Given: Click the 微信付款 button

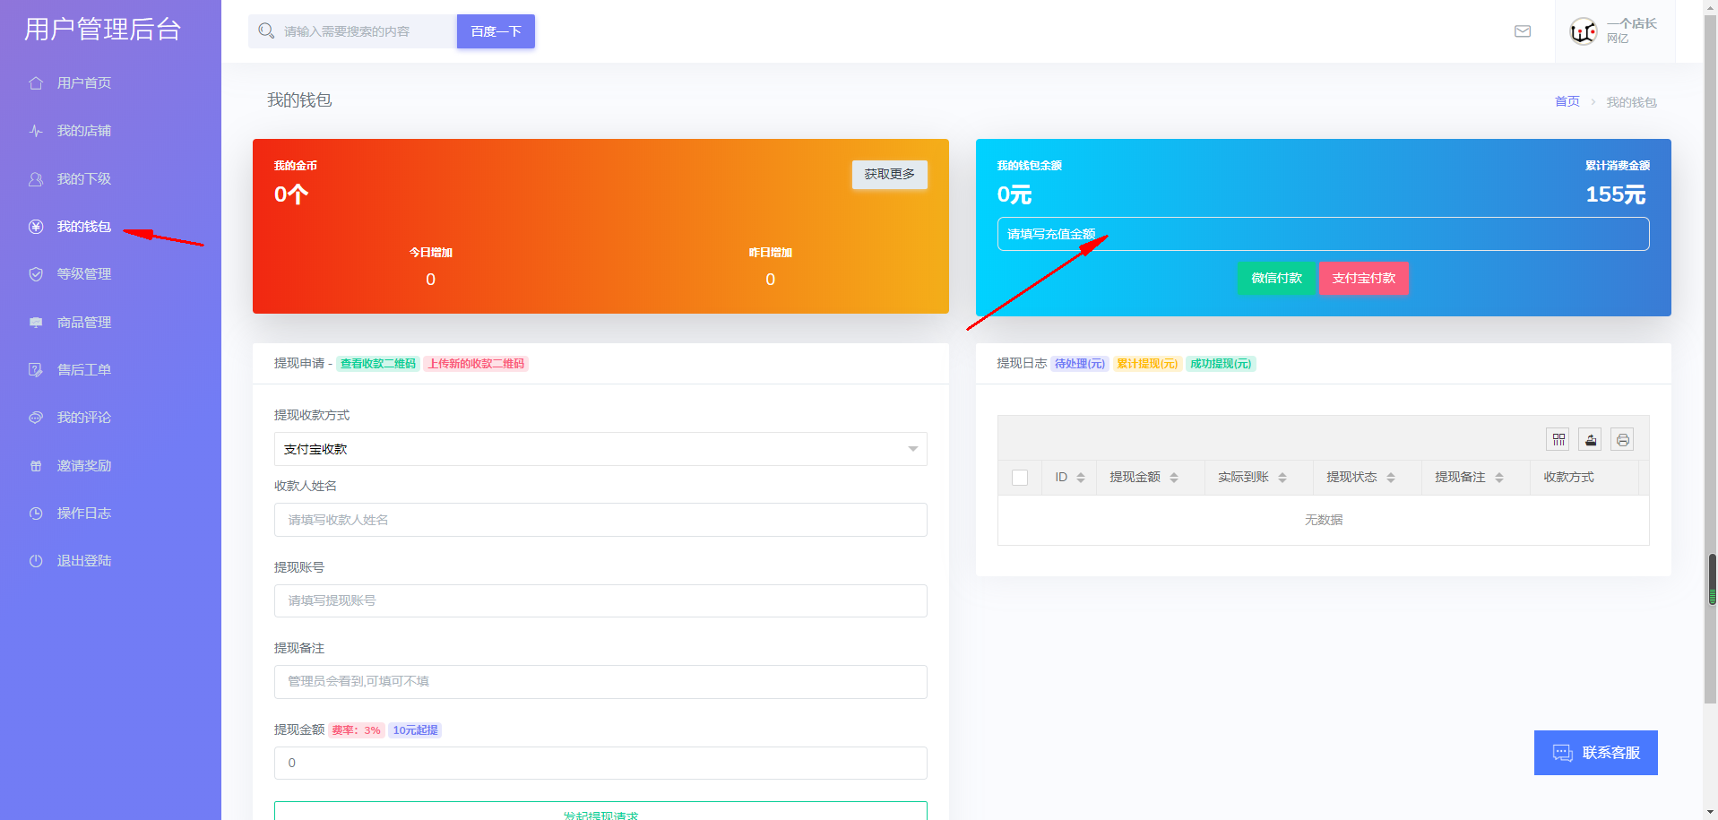Looking at the screenshot, I should 1276,278.
